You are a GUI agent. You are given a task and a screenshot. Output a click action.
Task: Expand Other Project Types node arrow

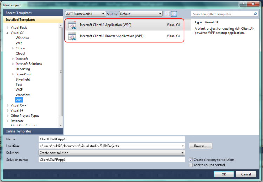(x=8, y=116)
